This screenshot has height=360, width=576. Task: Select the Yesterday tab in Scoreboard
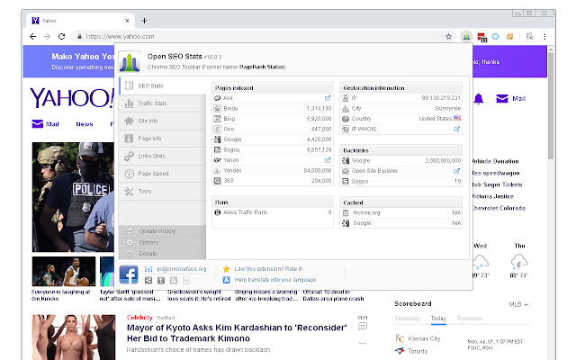(408, 319)
